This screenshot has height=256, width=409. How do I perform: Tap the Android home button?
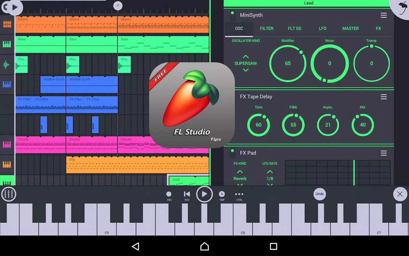click(204, 246)
